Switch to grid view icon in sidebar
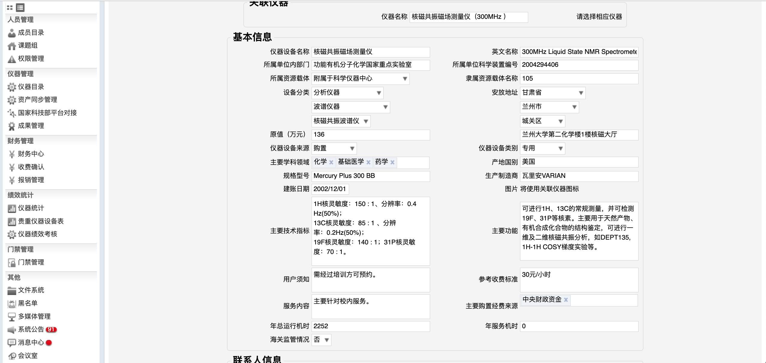The width and height of the screenshot is (766, 363). coord(10,7)
